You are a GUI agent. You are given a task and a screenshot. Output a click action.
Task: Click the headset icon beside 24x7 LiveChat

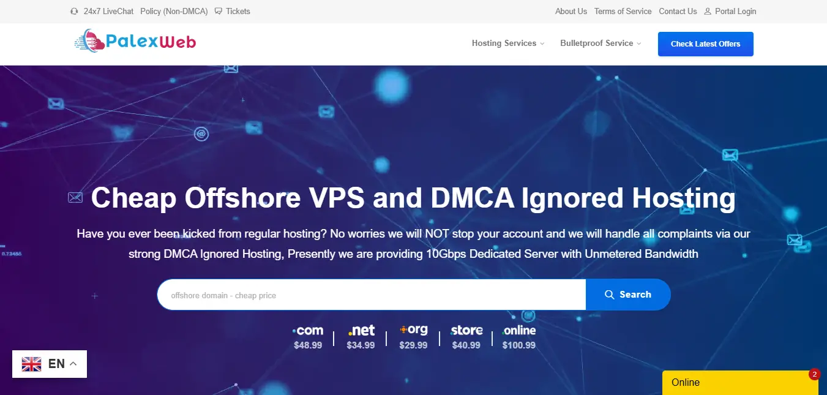[x=74, y=11]
